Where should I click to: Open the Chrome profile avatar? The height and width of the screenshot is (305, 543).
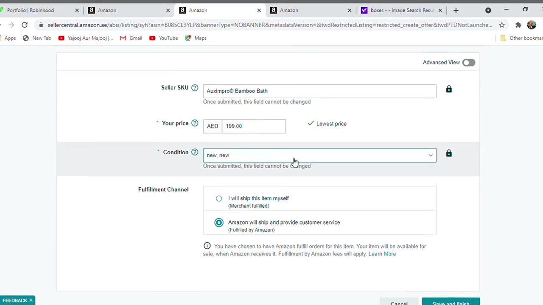[x=532, y=25]
